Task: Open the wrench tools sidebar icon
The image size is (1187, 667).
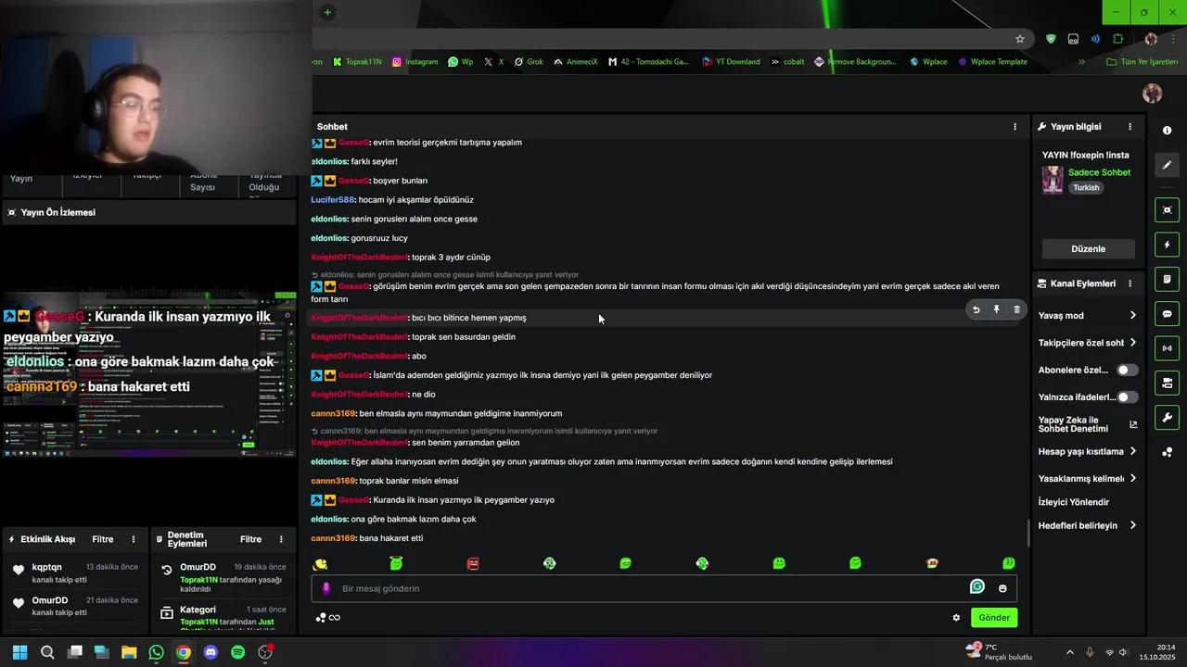Action: click(1168, 417)
